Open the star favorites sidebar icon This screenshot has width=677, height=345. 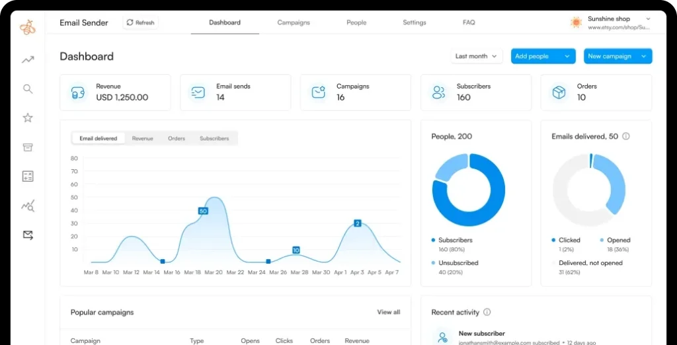pyautogui.click(x=28, y=118)
